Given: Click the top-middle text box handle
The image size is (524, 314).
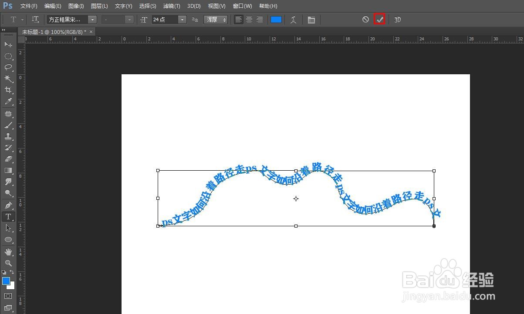Looking at the screenshot, I should [x=296, y=171].
